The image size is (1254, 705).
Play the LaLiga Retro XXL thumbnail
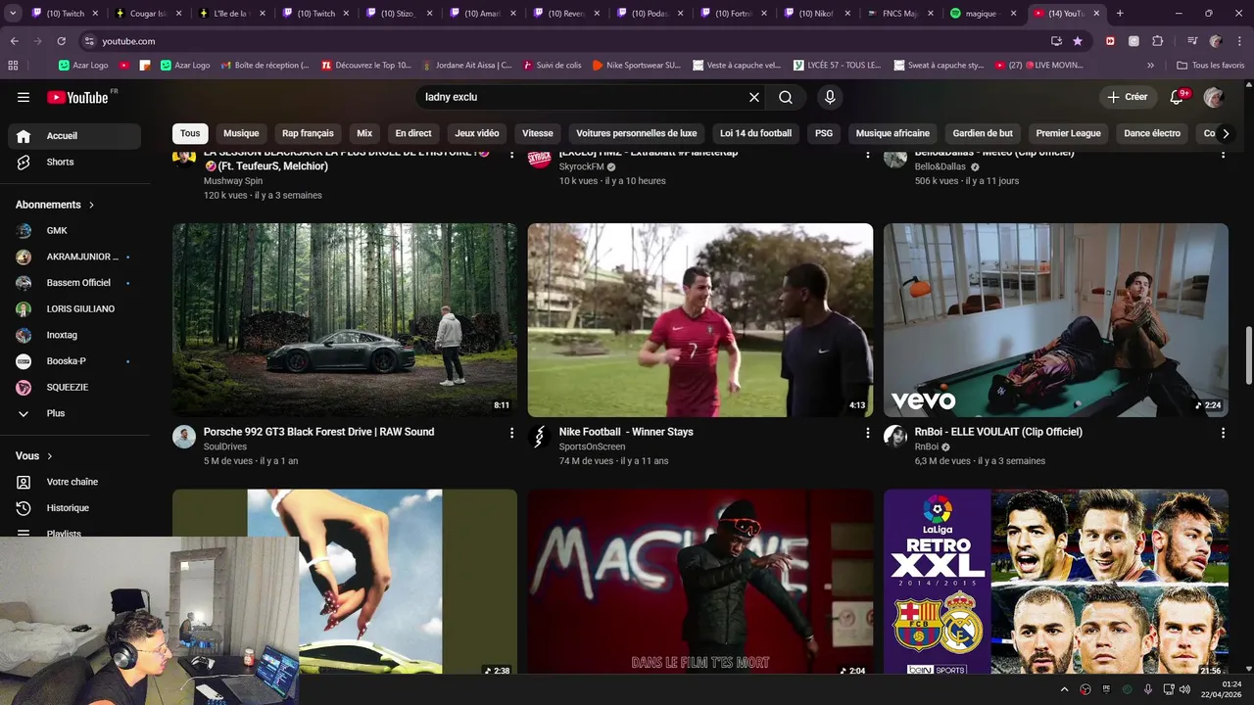click(1056, 582)
